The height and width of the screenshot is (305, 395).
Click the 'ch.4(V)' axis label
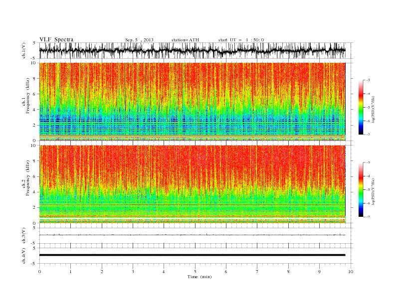tap(24, 256)
